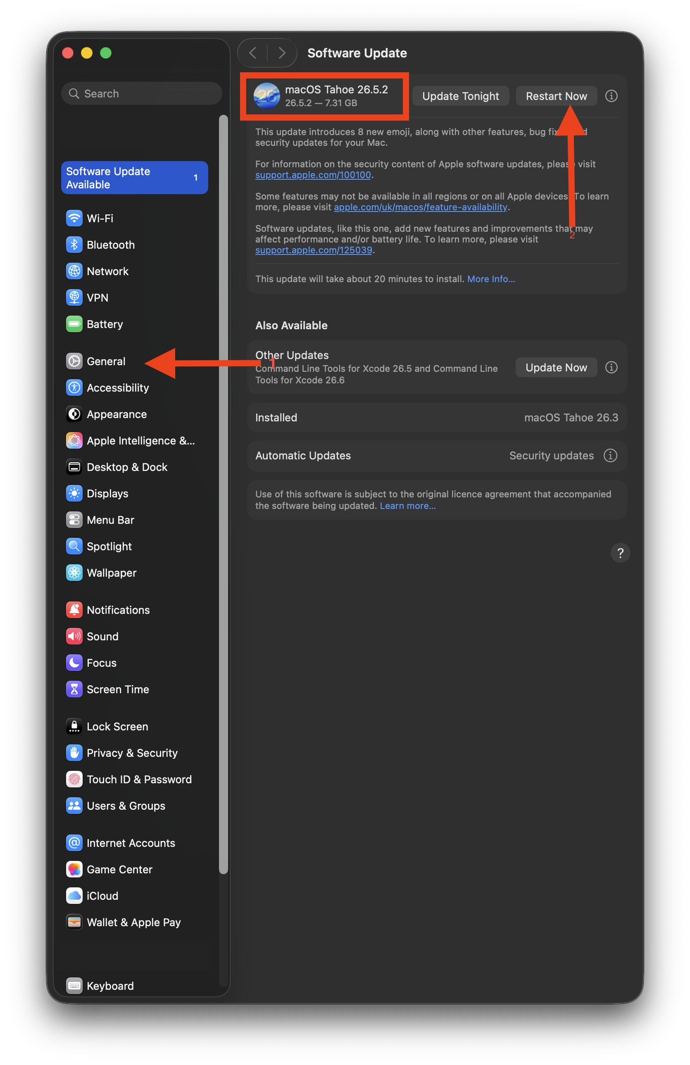
Task: Open Desktop & Dock icon
Action: coord(74,467)
